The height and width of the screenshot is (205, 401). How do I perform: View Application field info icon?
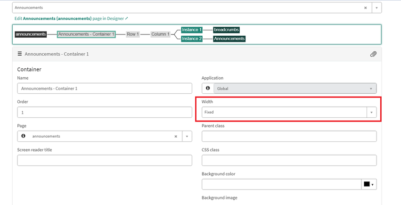[x=208, y=88]
